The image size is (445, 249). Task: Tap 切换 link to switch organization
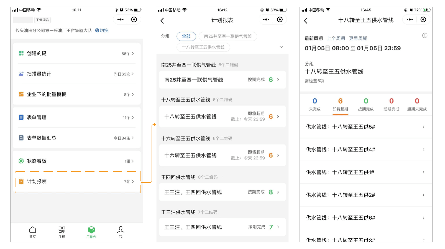pyautogui.click(x=104, y=30)
